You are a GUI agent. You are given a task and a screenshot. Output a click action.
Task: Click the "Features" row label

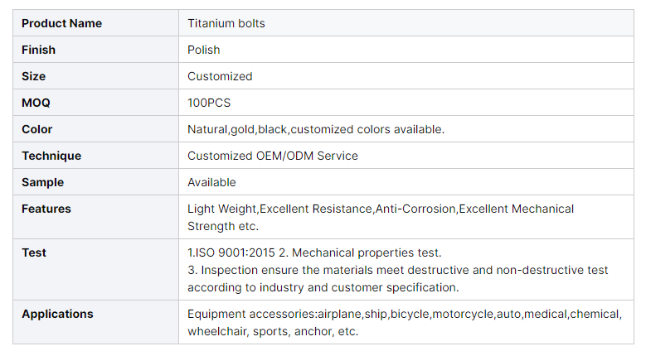coord(46,209)
